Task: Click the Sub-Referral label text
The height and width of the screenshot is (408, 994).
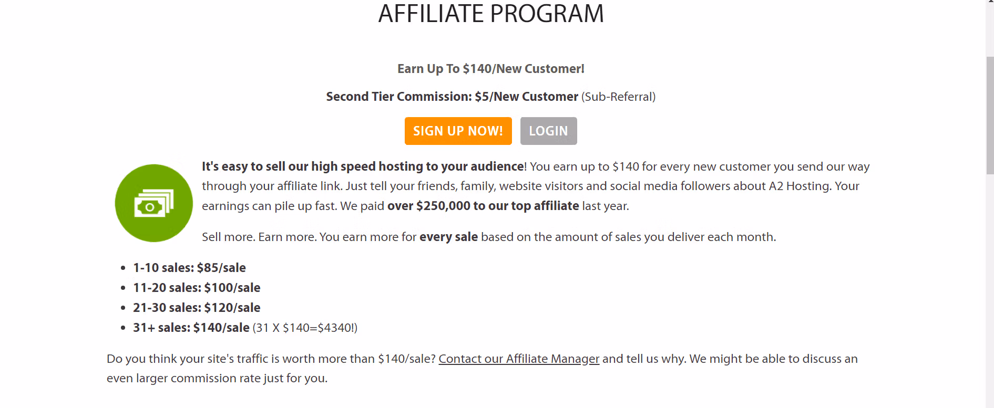Action: pyautogui.click(x=618, y=97)
